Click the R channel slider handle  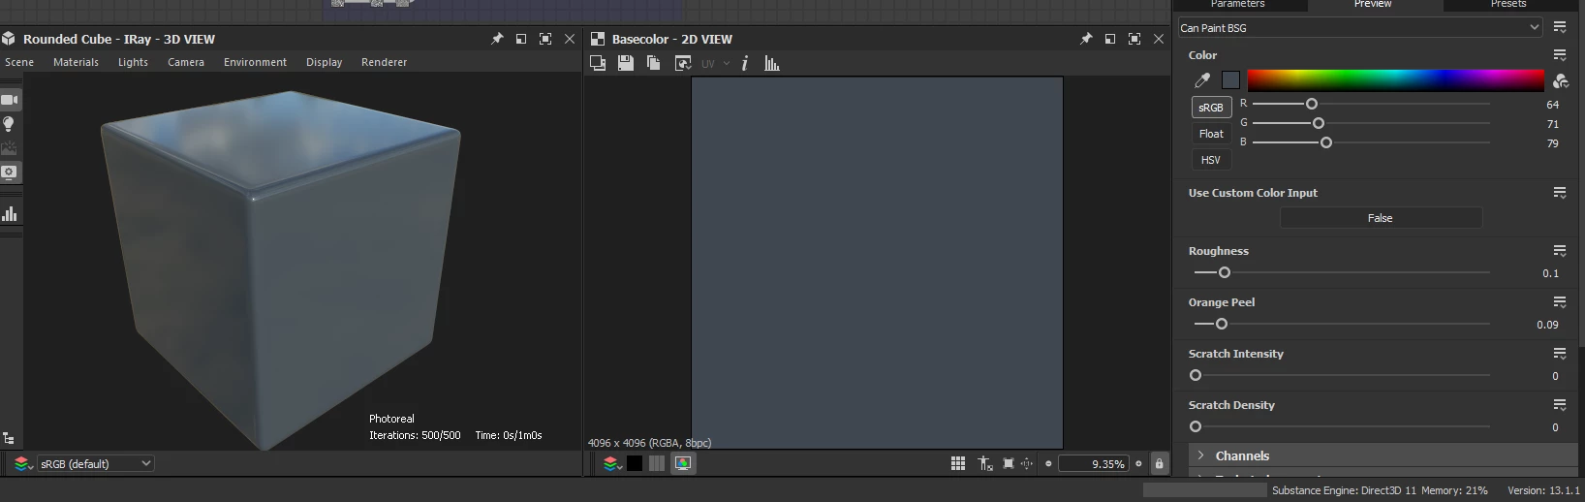[x=1312, y=104]
